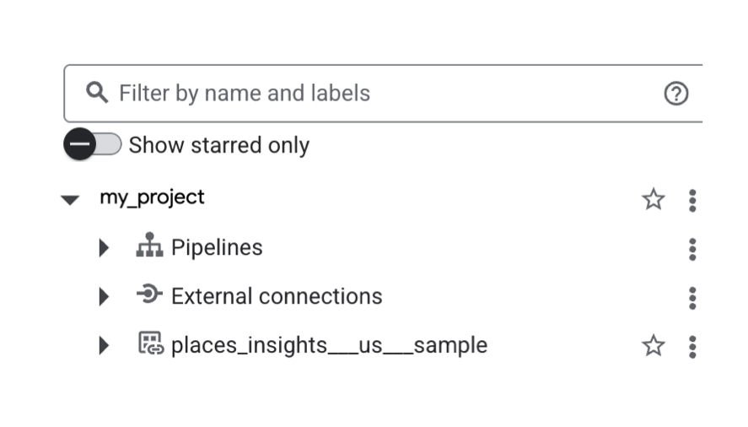Star the my_project project
Screen dimensions: 748x427
(654, 200)
